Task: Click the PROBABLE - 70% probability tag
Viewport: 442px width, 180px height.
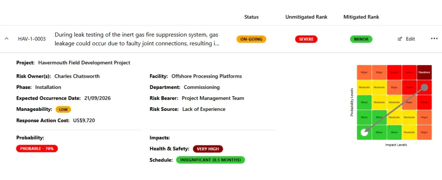Action: coord(37,148)
